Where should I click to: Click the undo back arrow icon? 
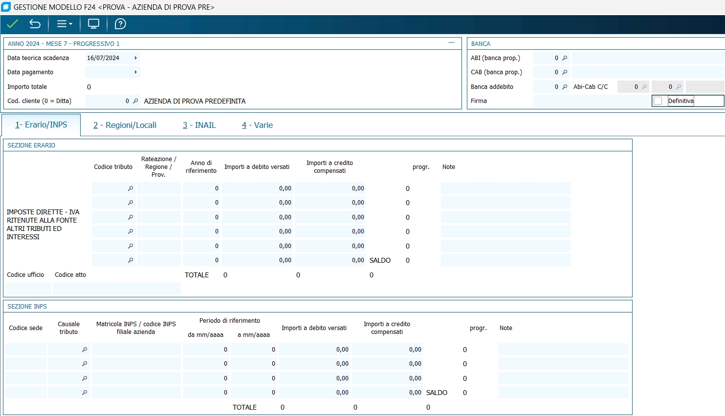35,24
